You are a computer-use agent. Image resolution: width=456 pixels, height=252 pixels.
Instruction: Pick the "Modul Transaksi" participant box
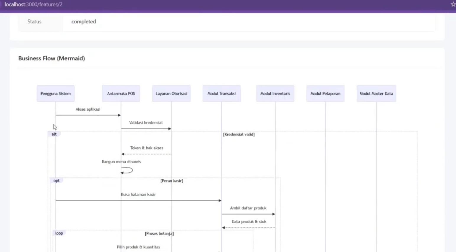[222, 93]
